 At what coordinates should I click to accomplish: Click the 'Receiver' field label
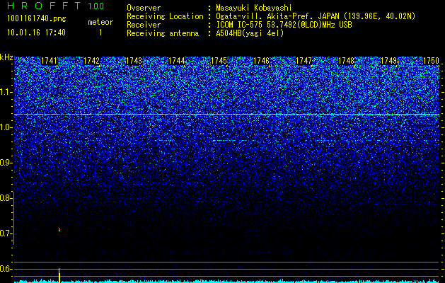(x=144, y=25)
